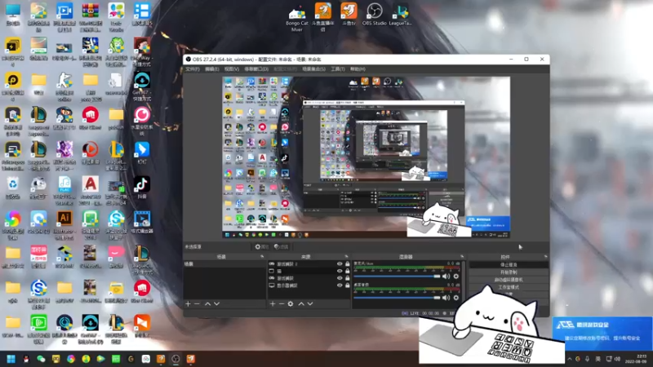Viewport: 653px width, 367px height.
Task: Adjust the 麦克风/Aux volume slider
Action: click(397, 276)
